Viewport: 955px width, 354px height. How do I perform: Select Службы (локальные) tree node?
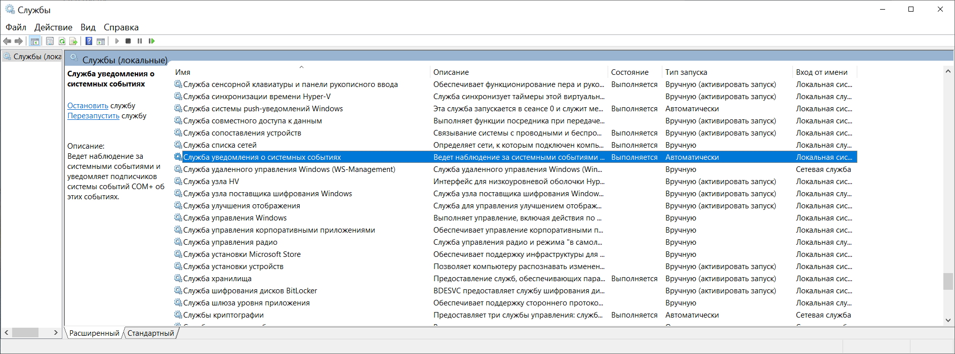pyautogui.click(x=36, y=57)
